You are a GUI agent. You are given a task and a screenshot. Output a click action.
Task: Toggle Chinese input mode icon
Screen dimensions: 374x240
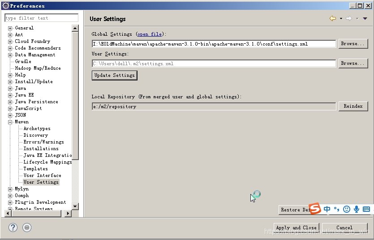pos(327,209)
